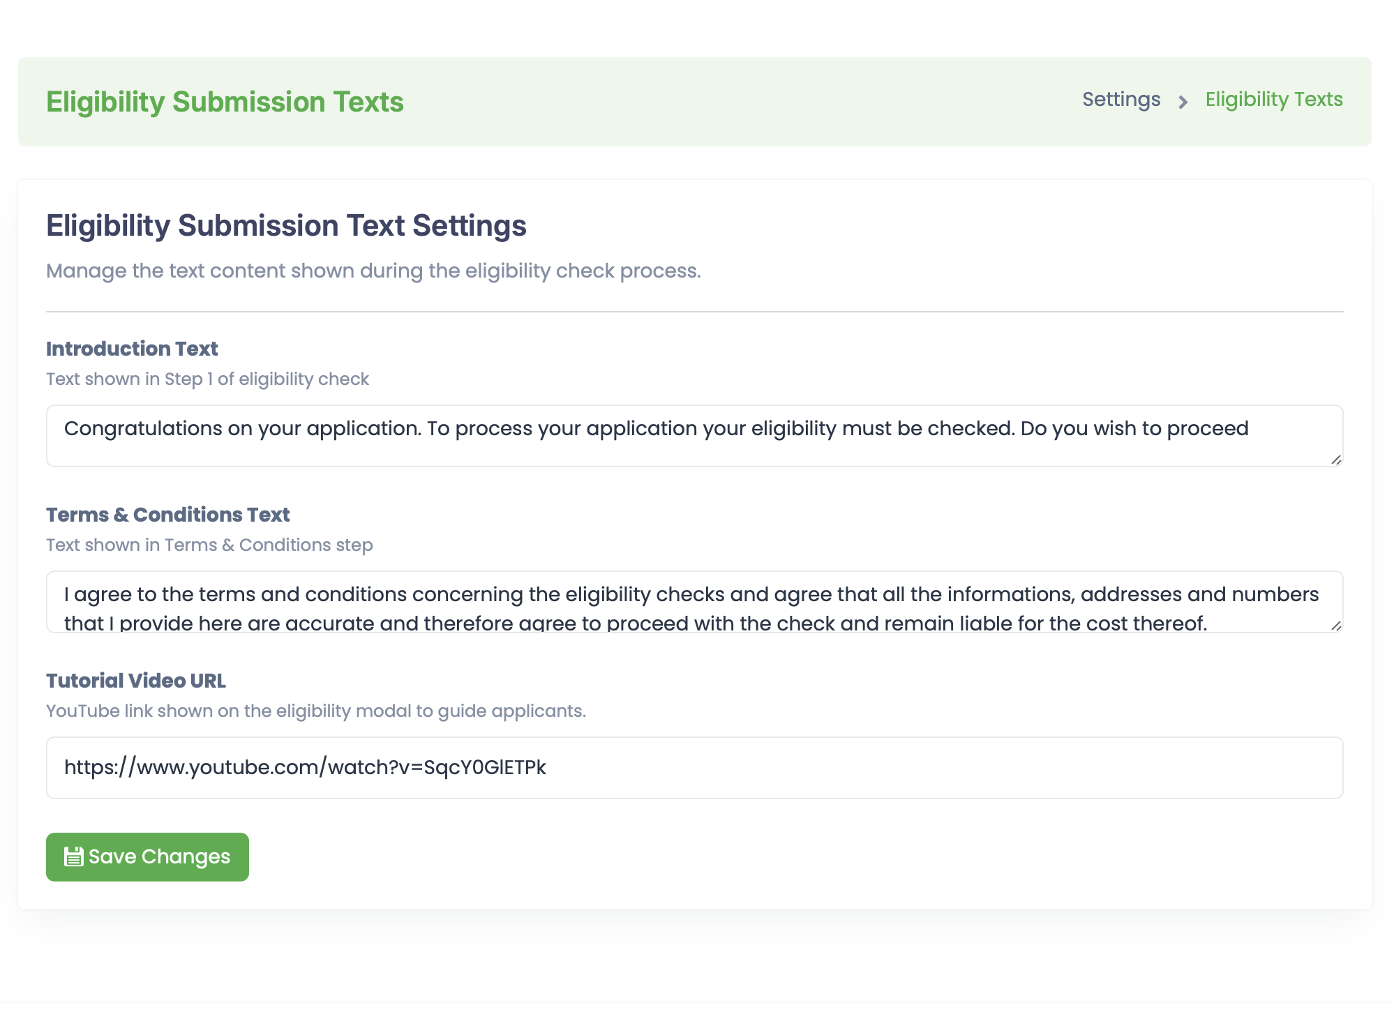Screen dimensions: 1394x1021
Task: Click the Introduction Text label
Action: (132, 349)
